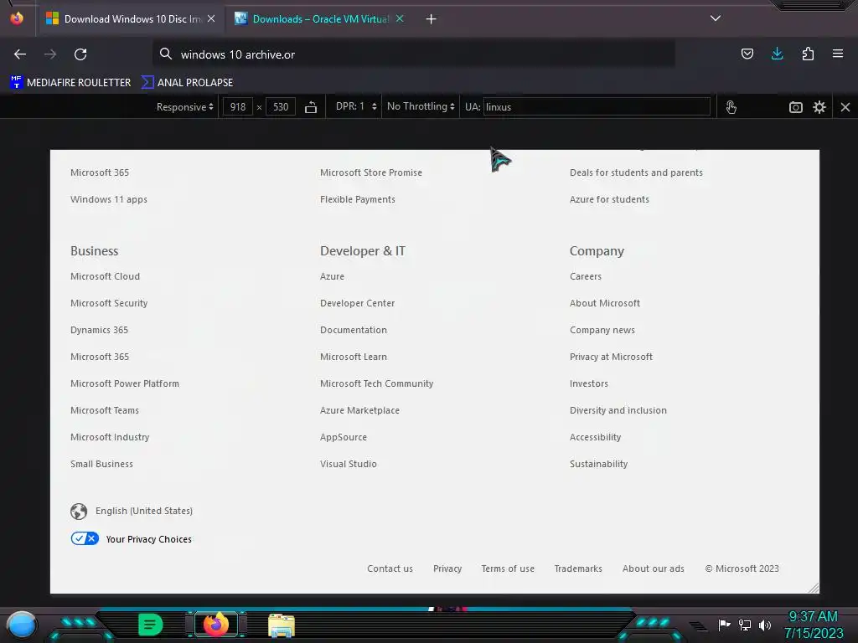
Task: Open the Flexible Payments link
Action: point(357,199)
